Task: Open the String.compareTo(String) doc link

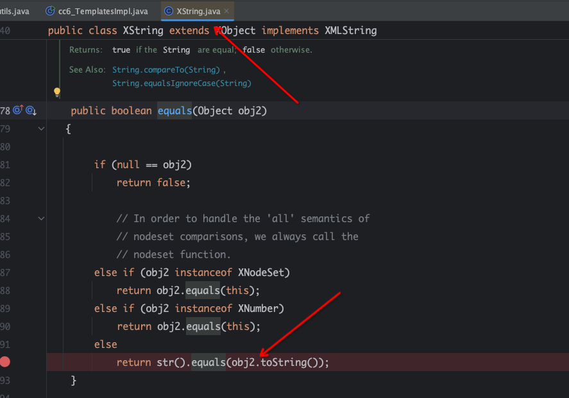Action: coord(166,69)
